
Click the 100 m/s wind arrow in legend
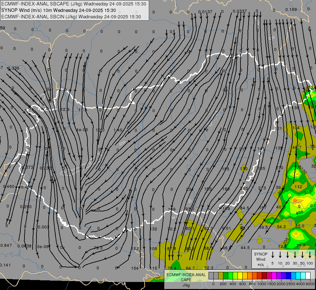[310, 255]
